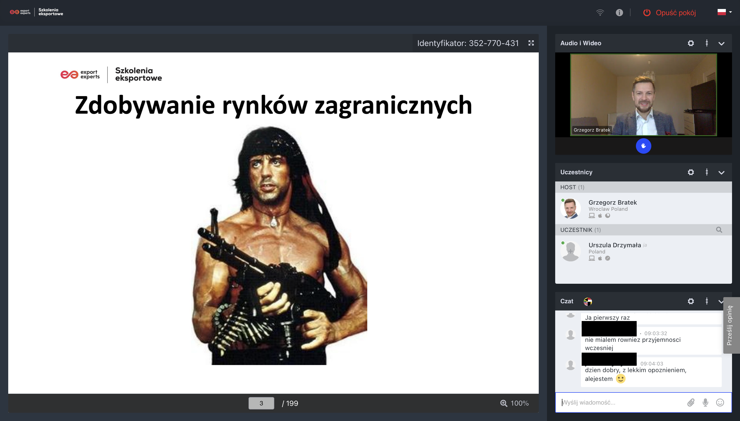Open Czat panel options menu
The image size is (740, 421).
pos(706,301)
